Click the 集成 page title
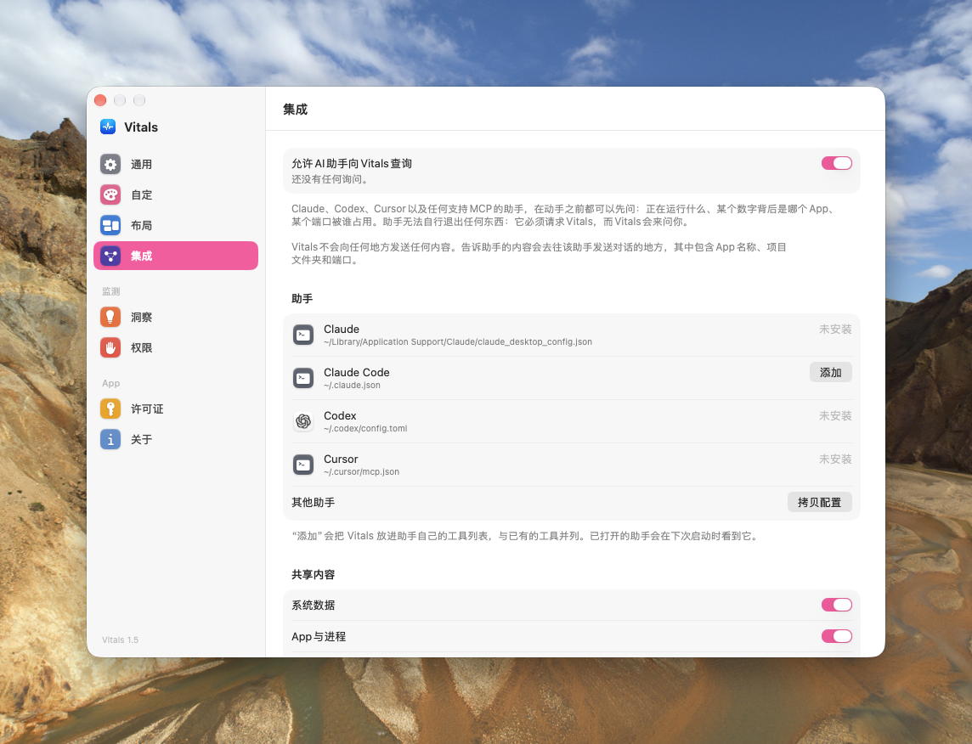This screenshot has height=744, width=972. tap(295, 110)
